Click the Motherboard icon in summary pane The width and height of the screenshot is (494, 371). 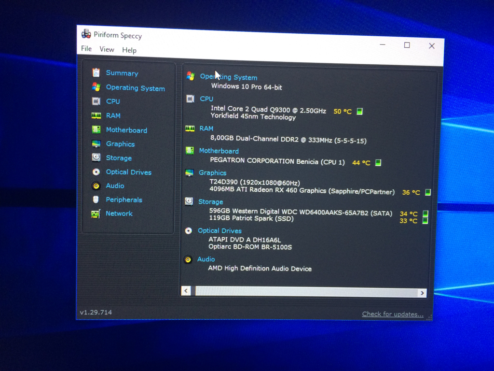[x=190, y=151]
